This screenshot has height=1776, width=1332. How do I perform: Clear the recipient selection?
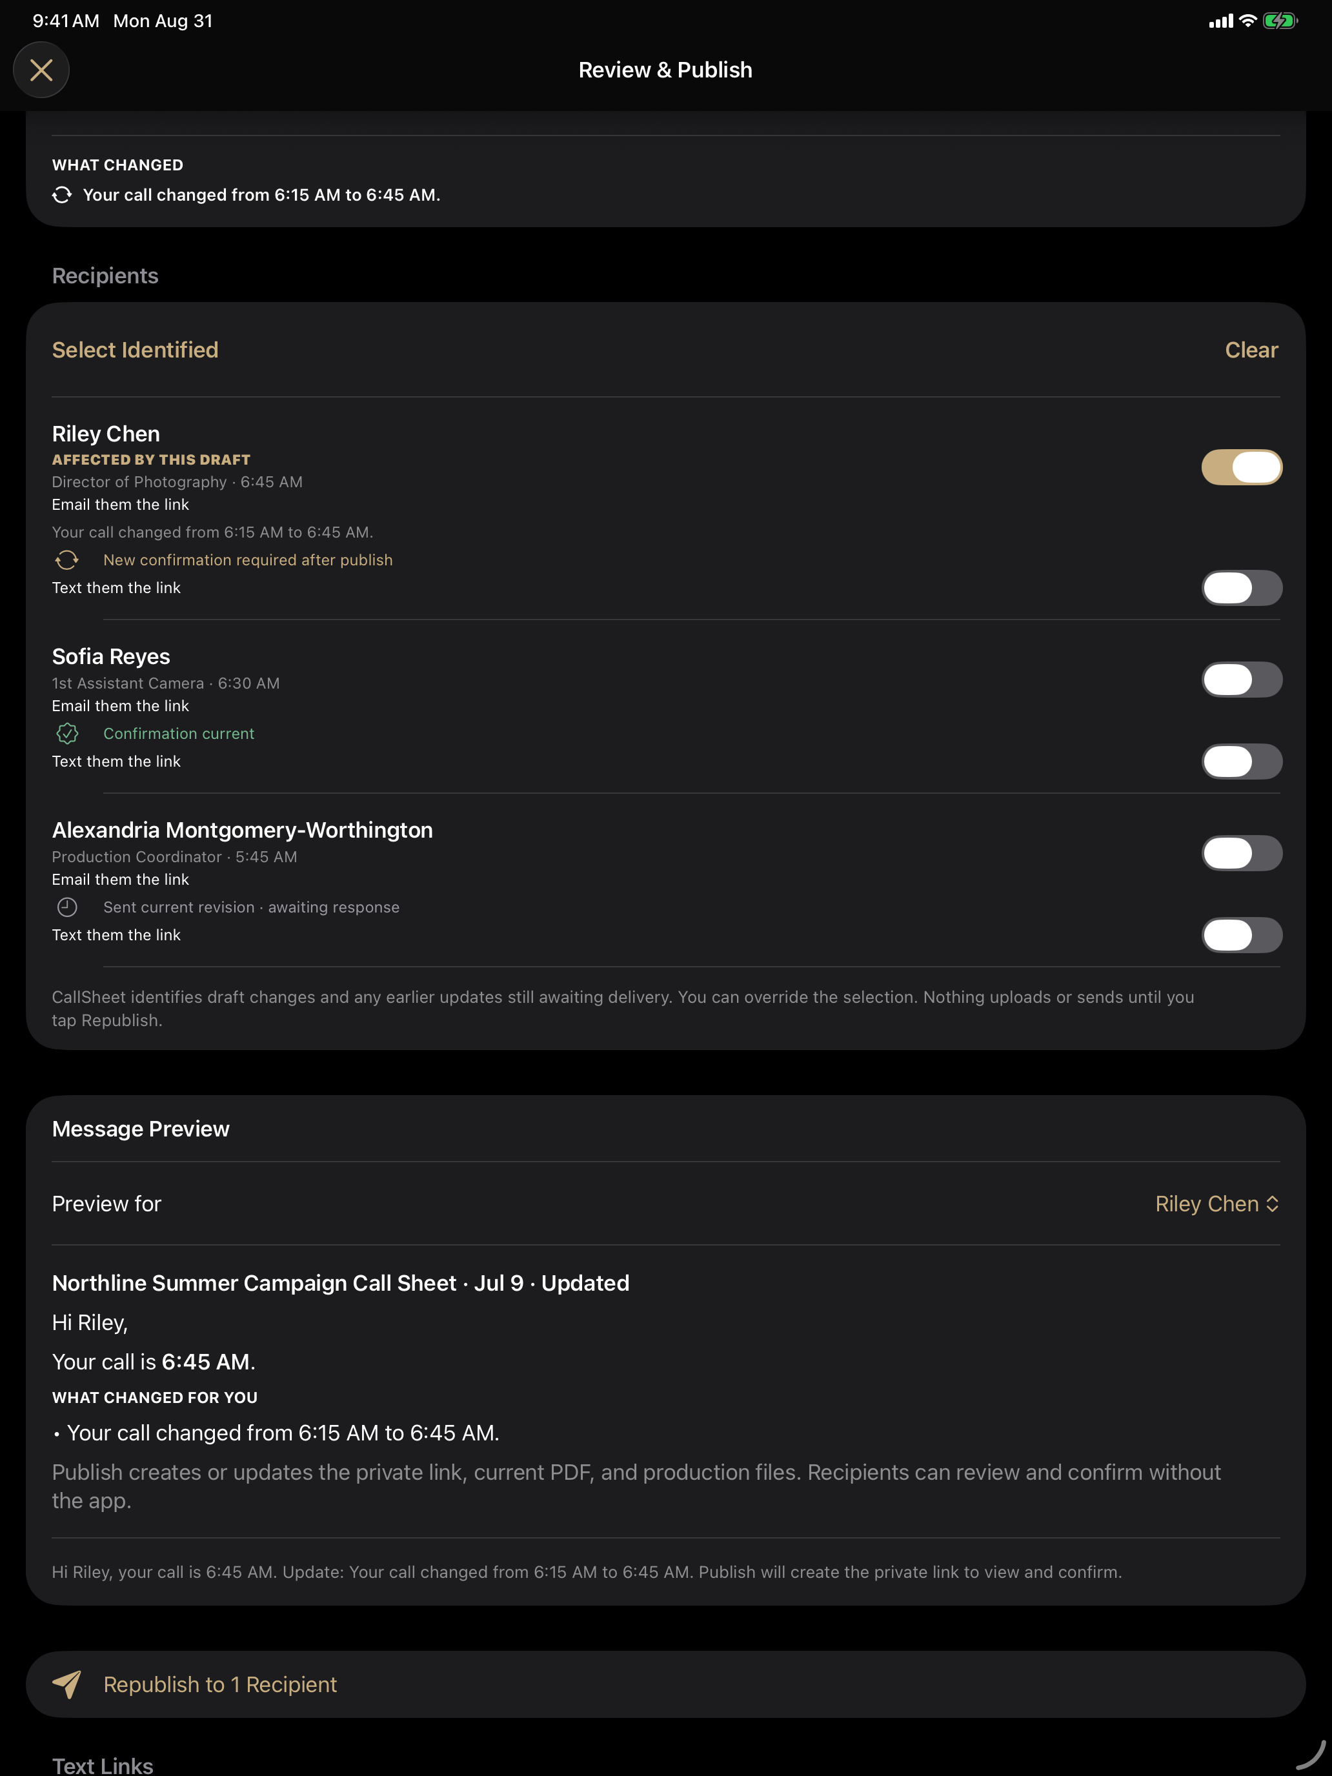pos(1251,350)
